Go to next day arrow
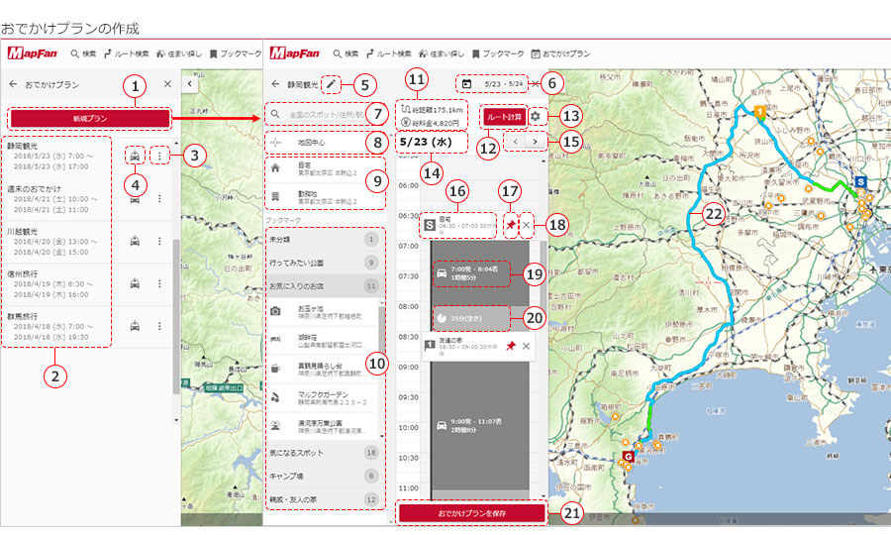Viewport: 891px width, 535px height. coord(536,142)
